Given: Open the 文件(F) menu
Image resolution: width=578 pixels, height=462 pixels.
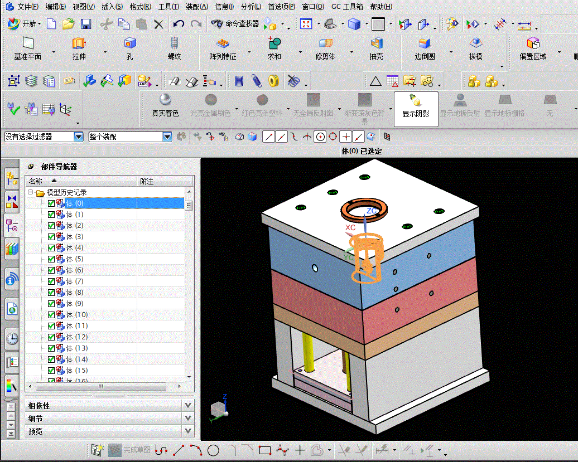Looking at the screenshot, I should point(27,7).
